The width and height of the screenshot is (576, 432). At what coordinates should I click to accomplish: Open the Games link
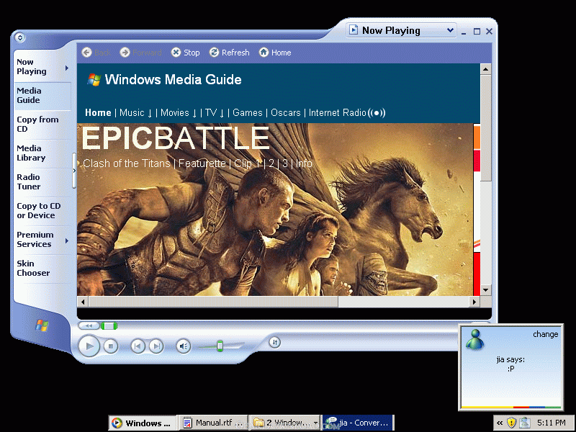[248, 113]
